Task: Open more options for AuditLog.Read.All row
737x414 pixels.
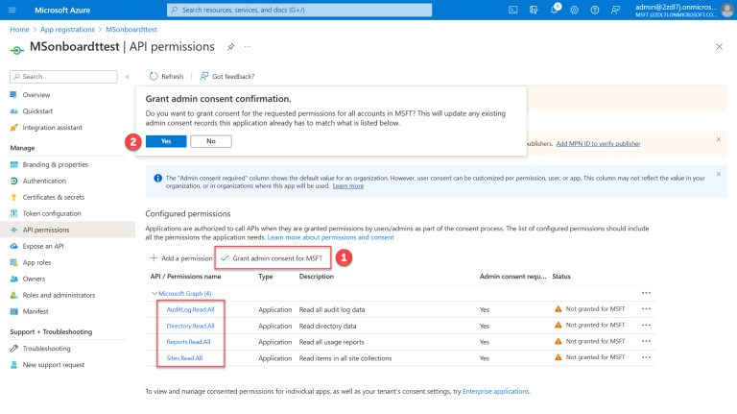Action: [x=646, y=309]
